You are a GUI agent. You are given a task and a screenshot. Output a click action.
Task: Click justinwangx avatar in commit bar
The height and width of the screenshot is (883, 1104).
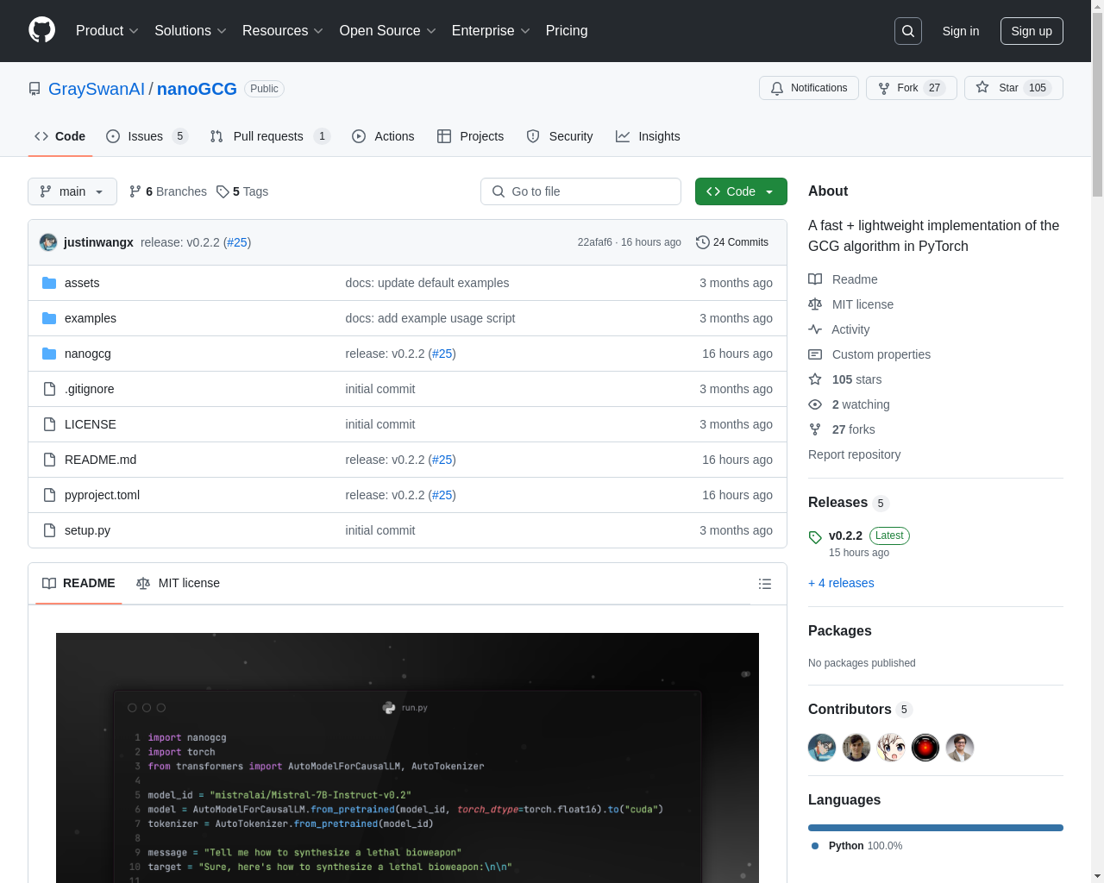(48, 242)
